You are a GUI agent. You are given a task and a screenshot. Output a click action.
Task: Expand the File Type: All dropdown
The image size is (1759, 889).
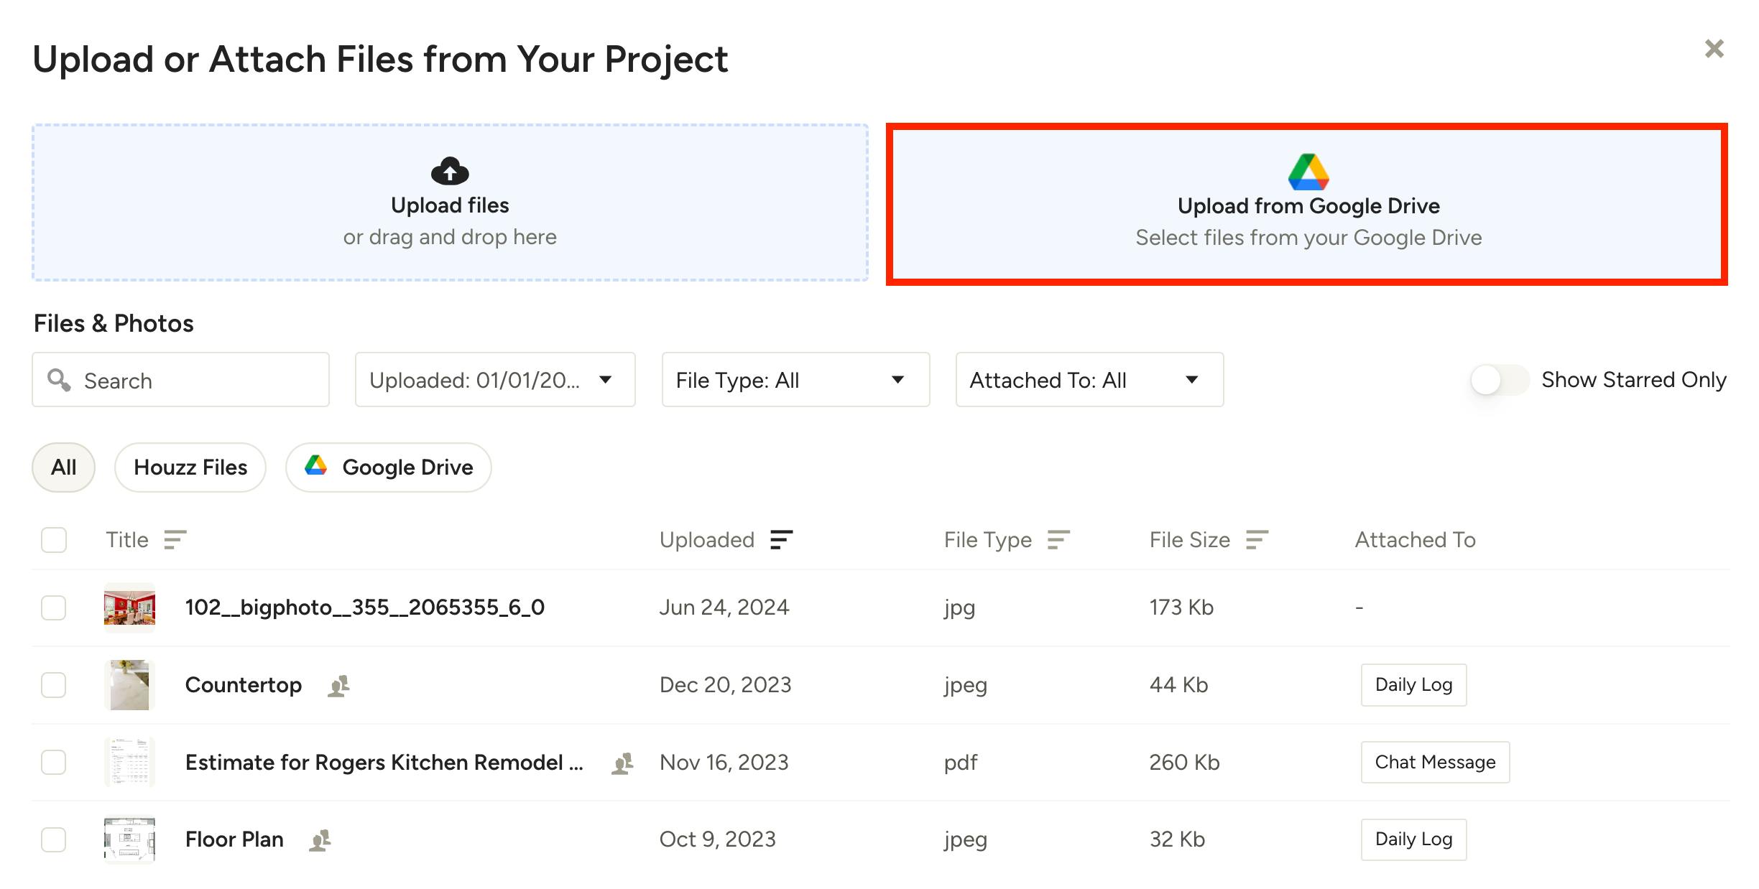(x=795, y=380)
